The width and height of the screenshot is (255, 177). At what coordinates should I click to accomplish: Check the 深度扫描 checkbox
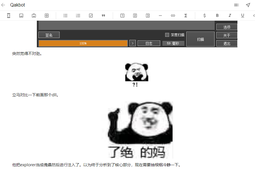coord(167,35)
